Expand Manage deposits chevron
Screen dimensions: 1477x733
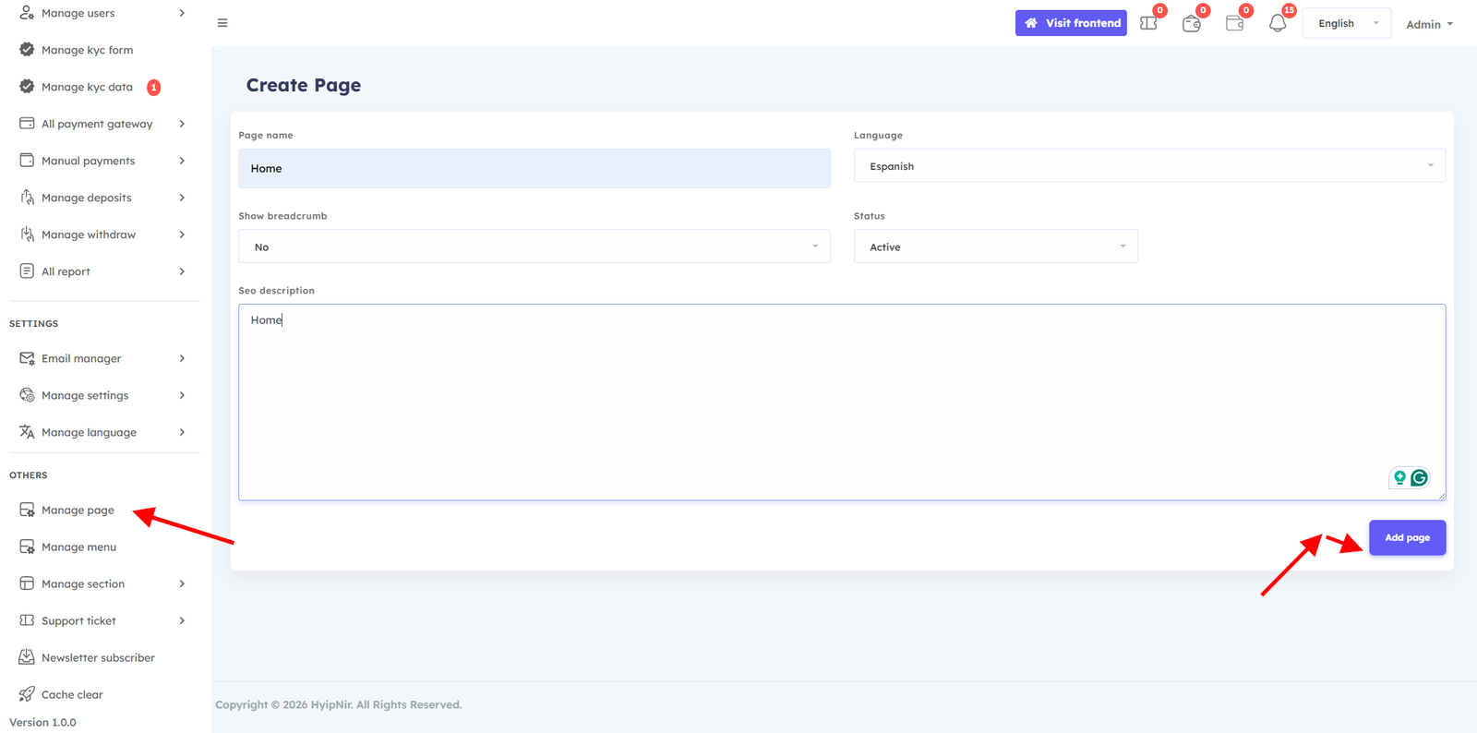click(182, 198)
